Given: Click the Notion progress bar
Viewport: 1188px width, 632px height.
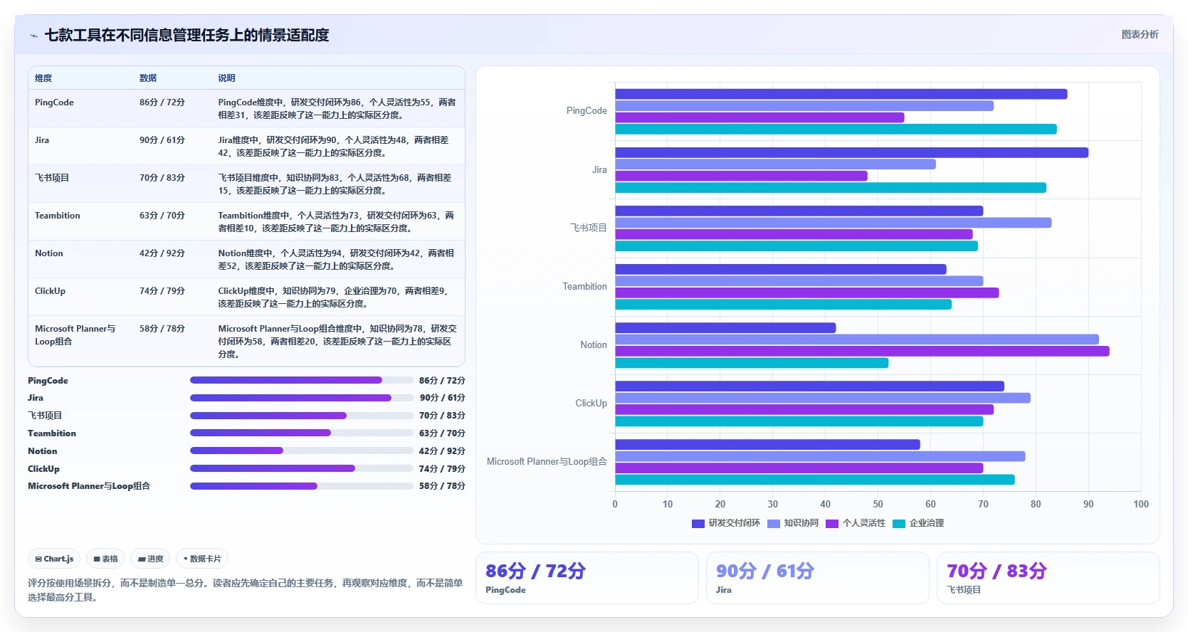Looking at the screenshot, I should click(x=301, y=451).
